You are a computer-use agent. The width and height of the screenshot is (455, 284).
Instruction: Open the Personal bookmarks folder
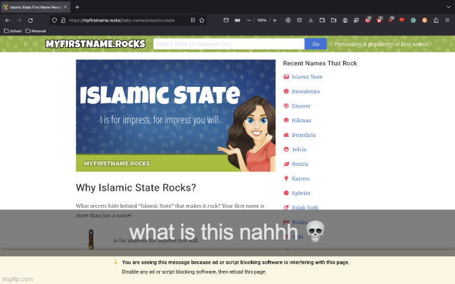point(35,31)
